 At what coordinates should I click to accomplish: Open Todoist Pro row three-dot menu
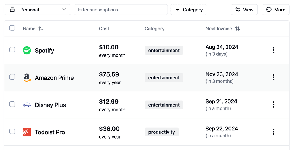click(273, 132)
